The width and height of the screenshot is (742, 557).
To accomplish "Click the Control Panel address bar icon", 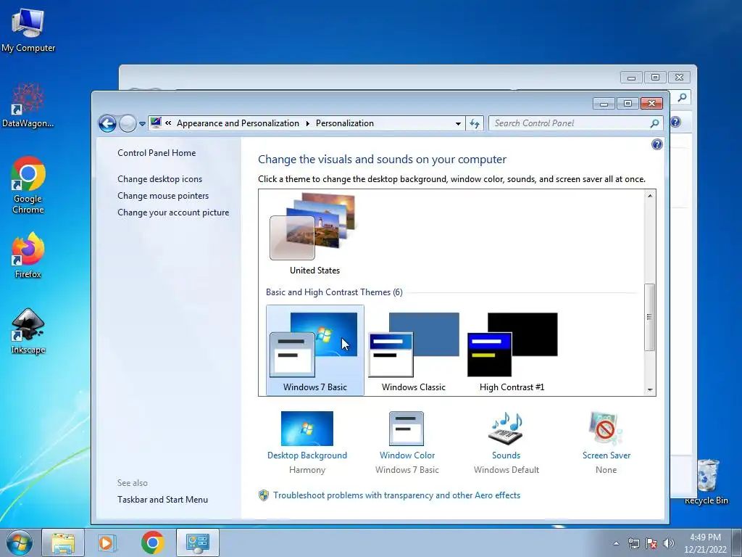I will tap(156, 123).
